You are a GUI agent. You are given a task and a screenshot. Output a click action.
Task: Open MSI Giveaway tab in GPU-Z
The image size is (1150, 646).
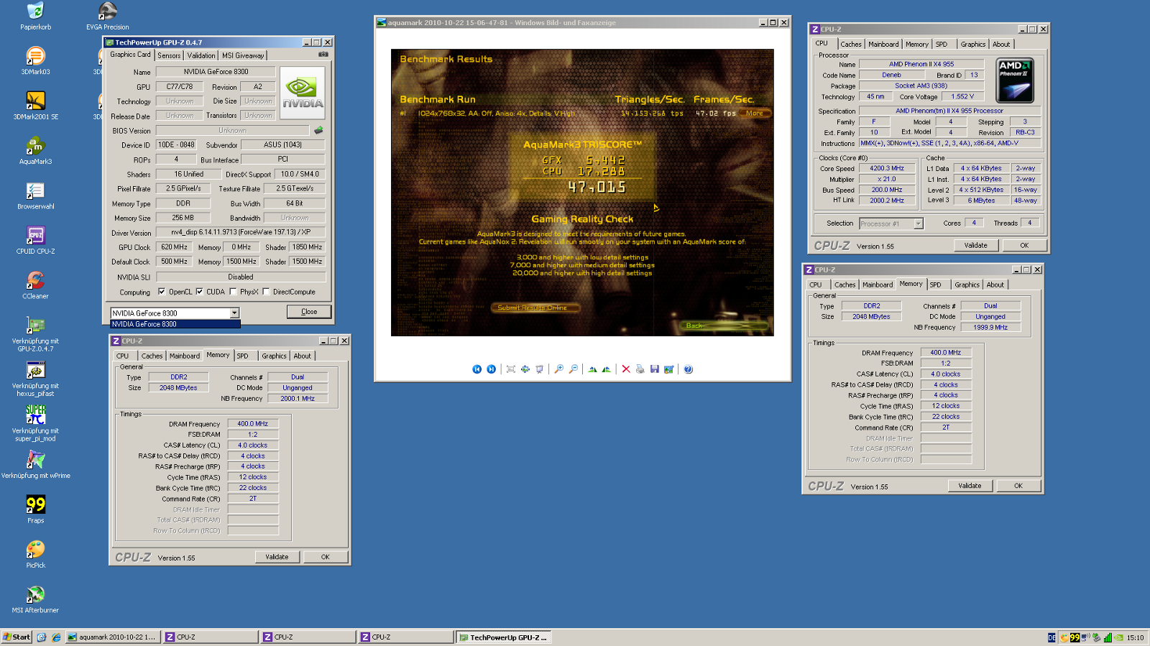tap(243, 55)
